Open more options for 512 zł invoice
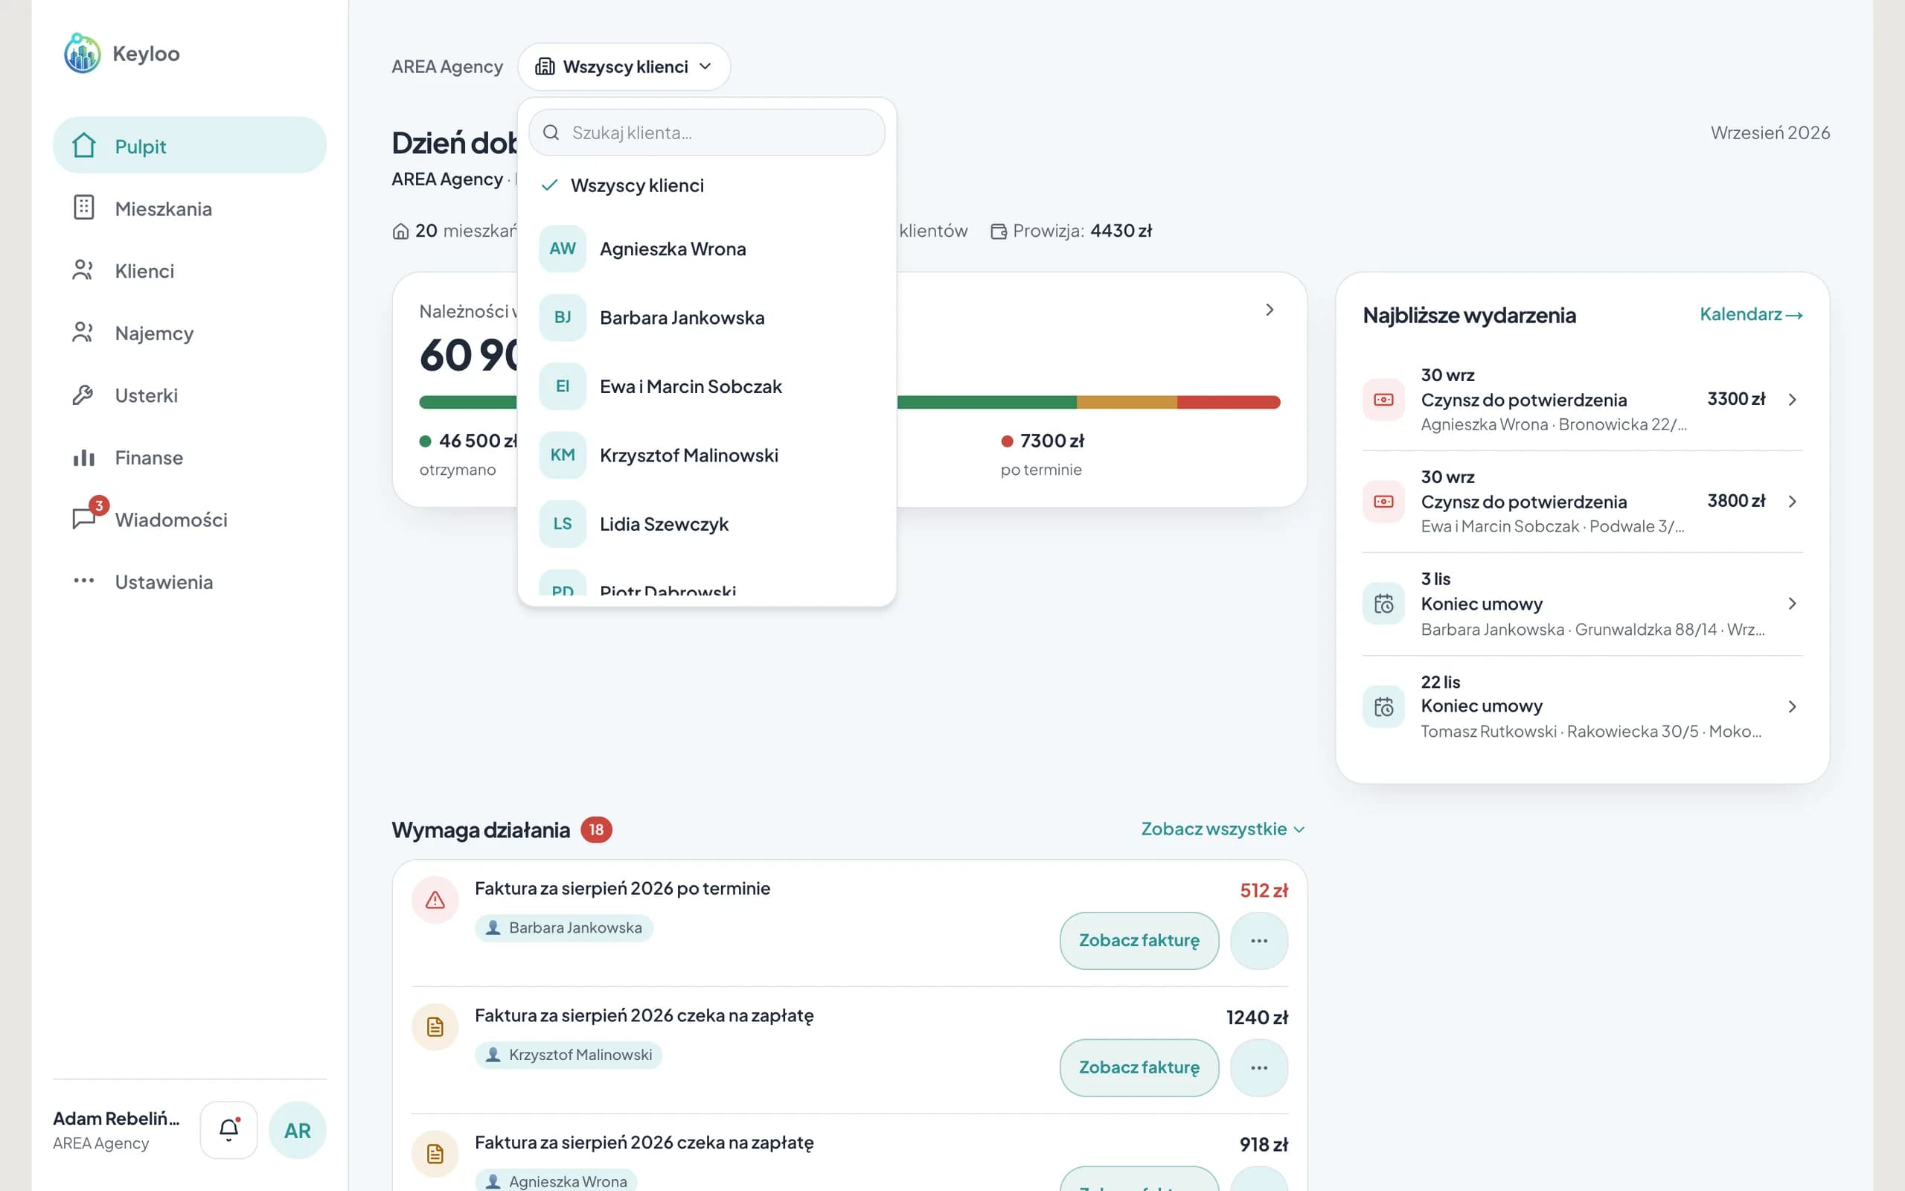This screenshot has height=1191, width=1905. (x=1259, y=940)
